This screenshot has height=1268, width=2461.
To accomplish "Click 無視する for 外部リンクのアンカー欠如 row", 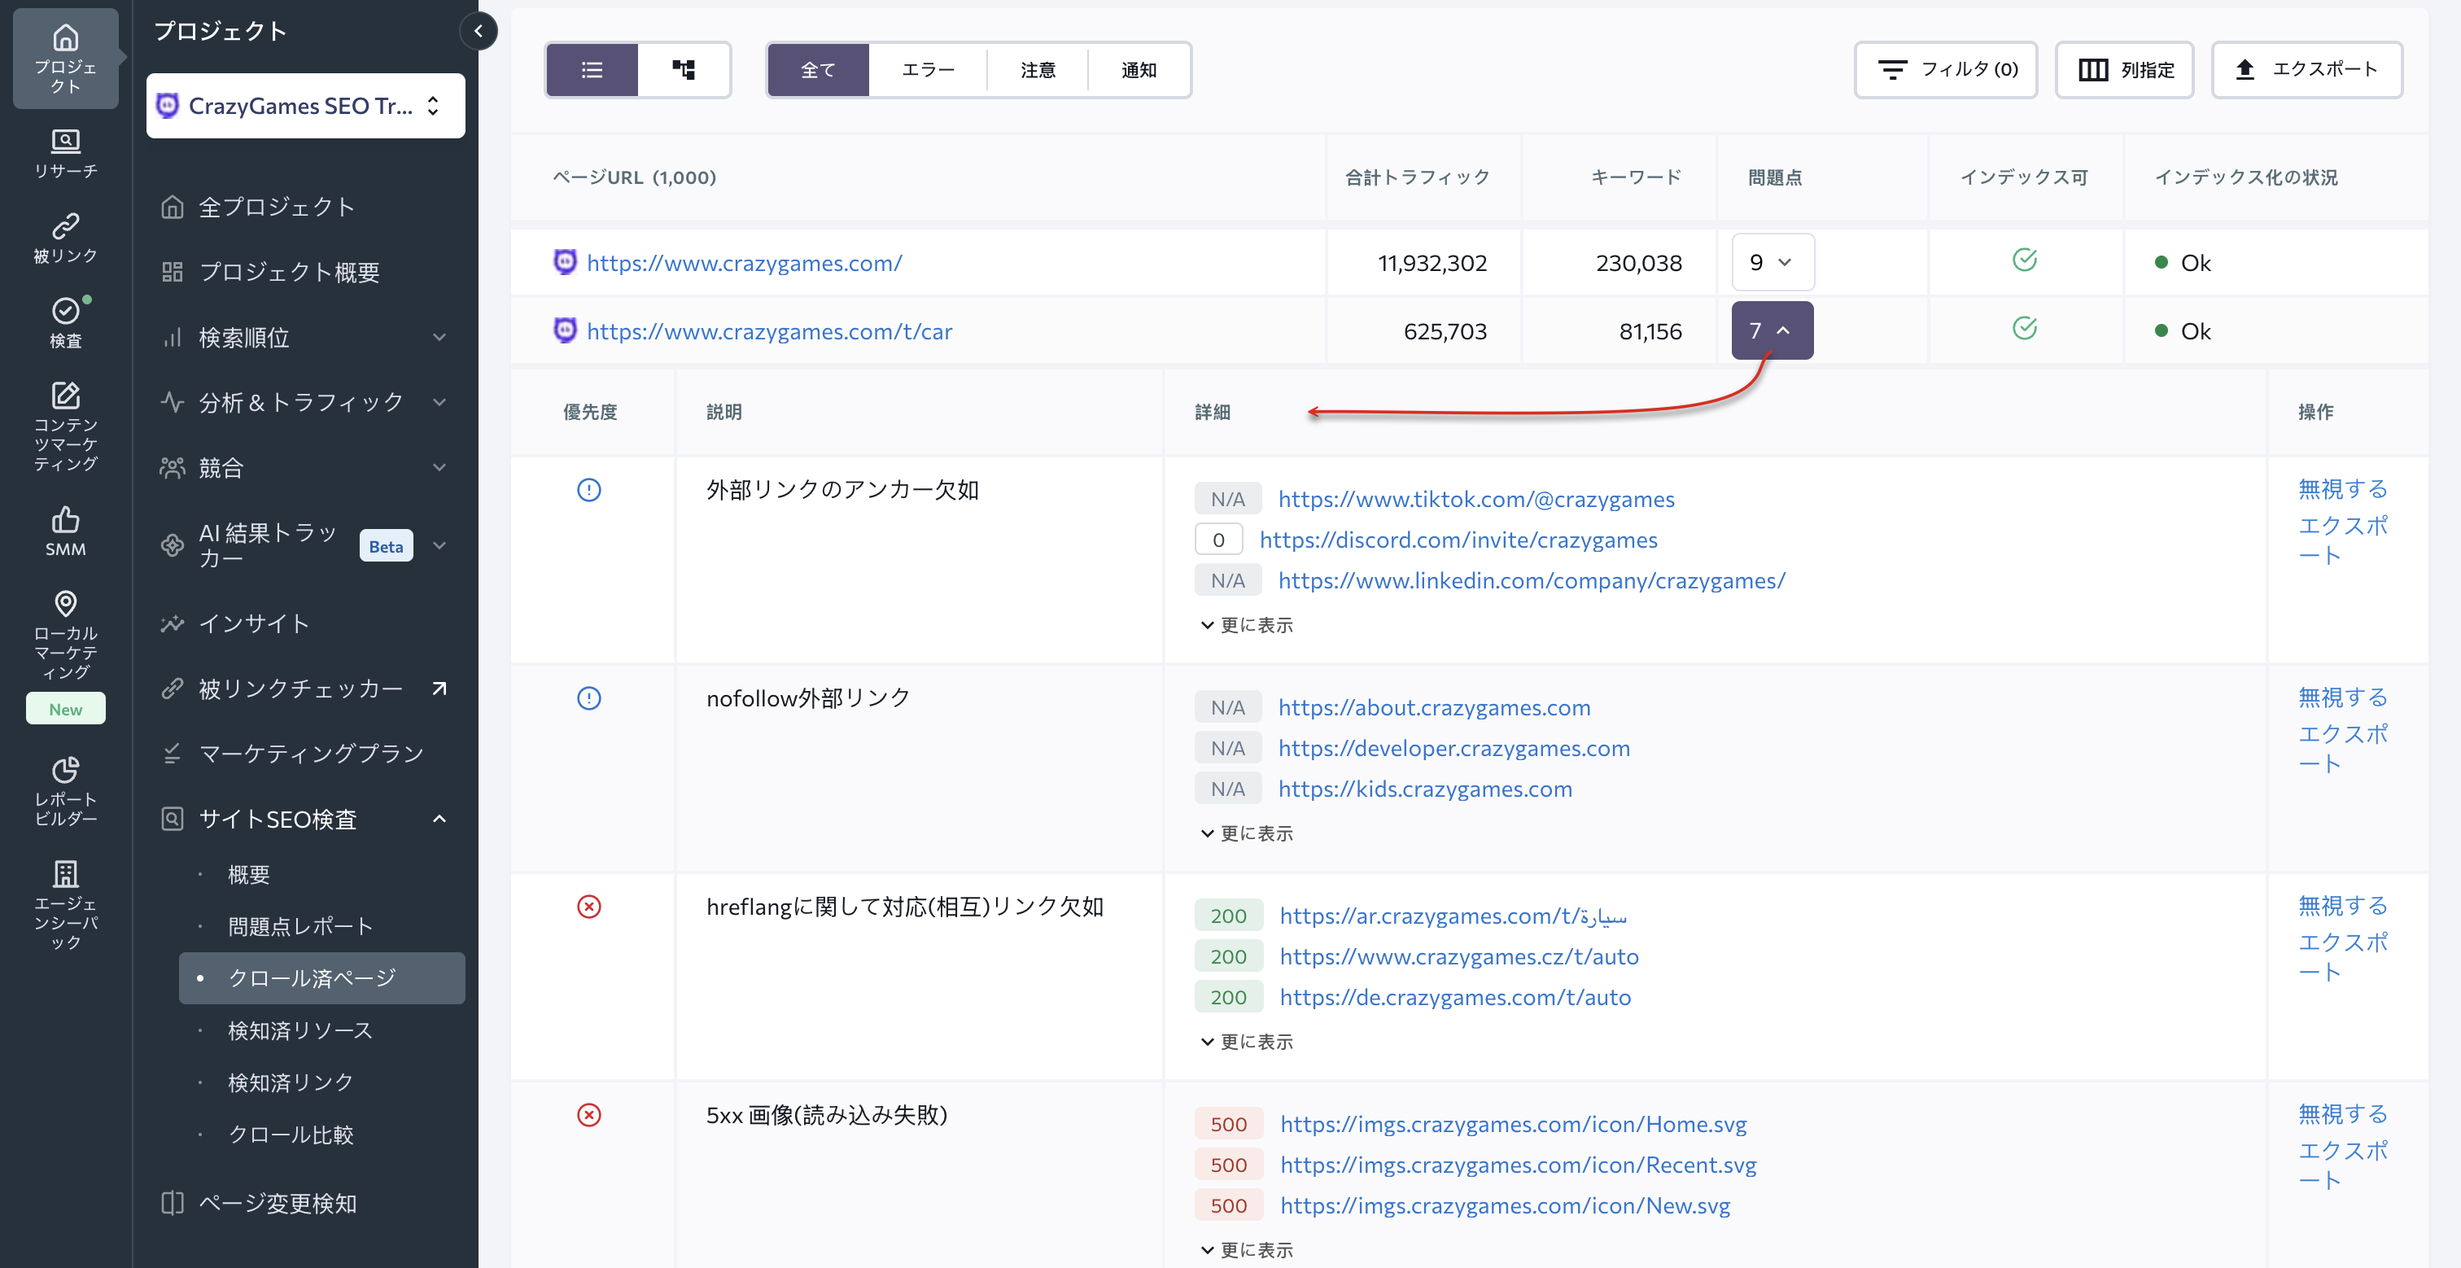I will 2342,489.
